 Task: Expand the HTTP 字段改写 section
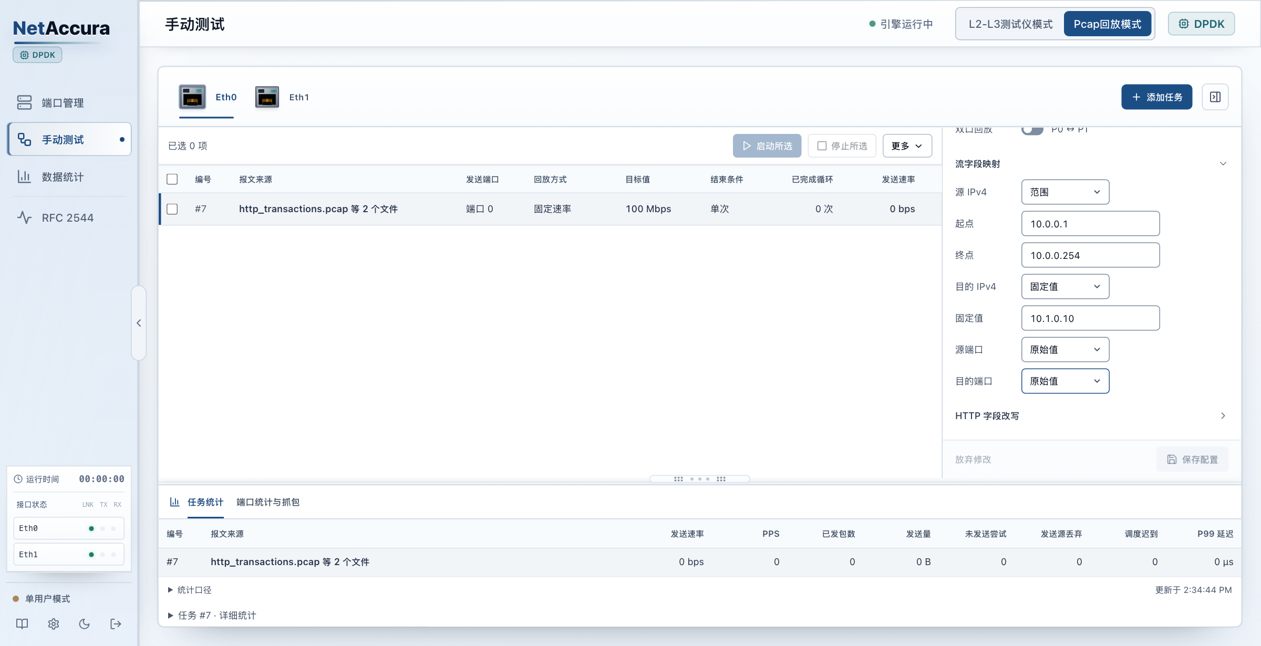(1091, 416)
